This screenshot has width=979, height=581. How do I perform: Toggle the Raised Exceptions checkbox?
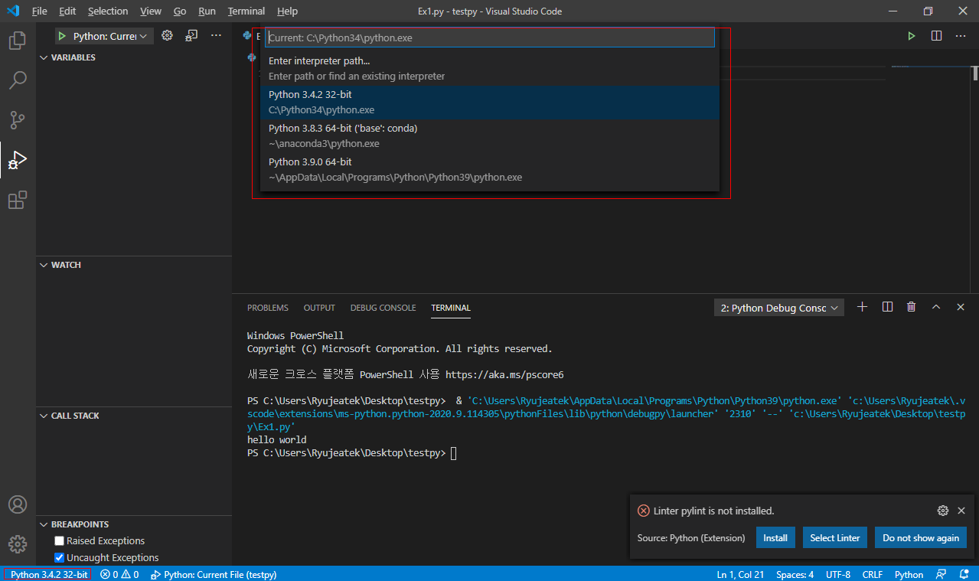pyautogui.click(x=60, y=541)
